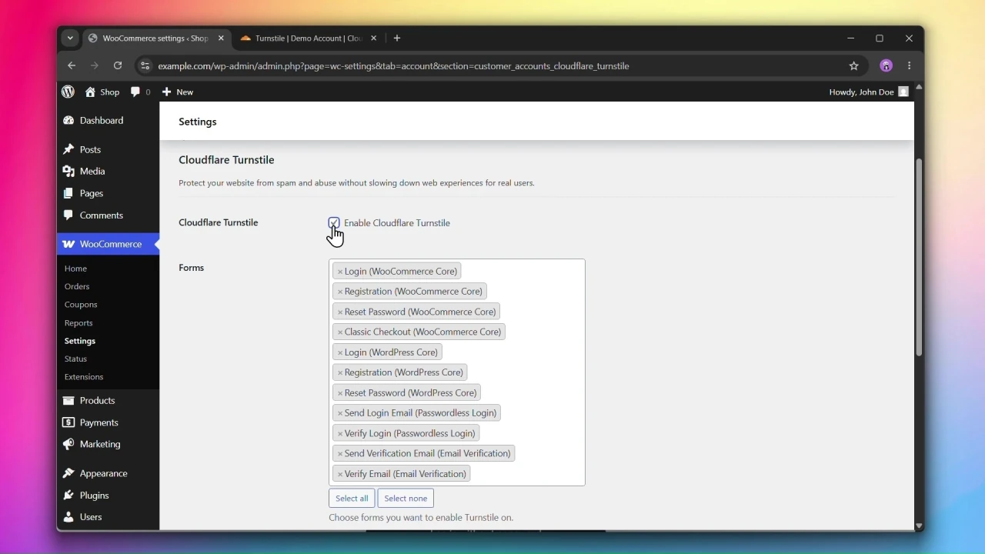Screen dimensions: 985x554
Task: Remove Login (WordPress Core) tag
Action: [x=339, y=352]
